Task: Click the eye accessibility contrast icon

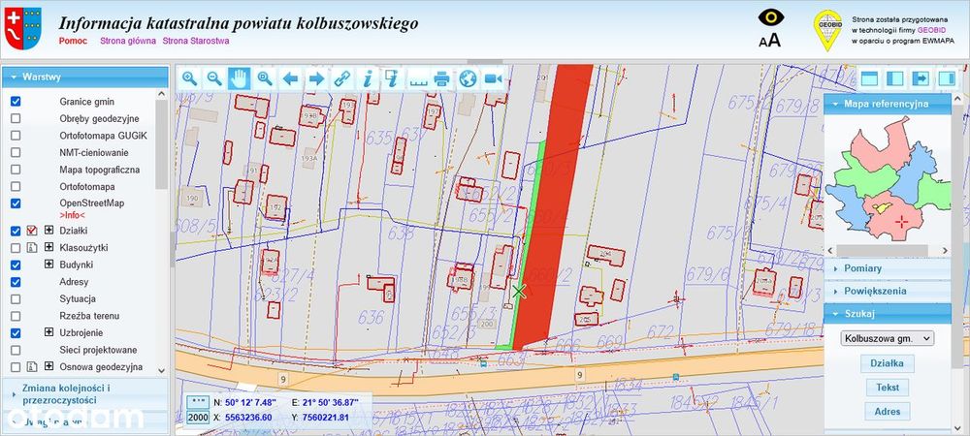Action: (771, 16)
